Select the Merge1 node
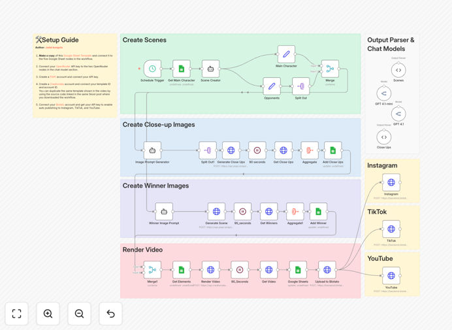This screenshot has height=330, width=452. click(152, 270)
